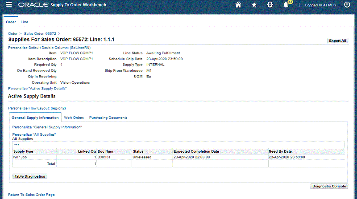Viewport: 357px width, 199px height.
Task: Click Personalize "All Supplies" link
Action: pyautogui.click(x=34, y=134)
